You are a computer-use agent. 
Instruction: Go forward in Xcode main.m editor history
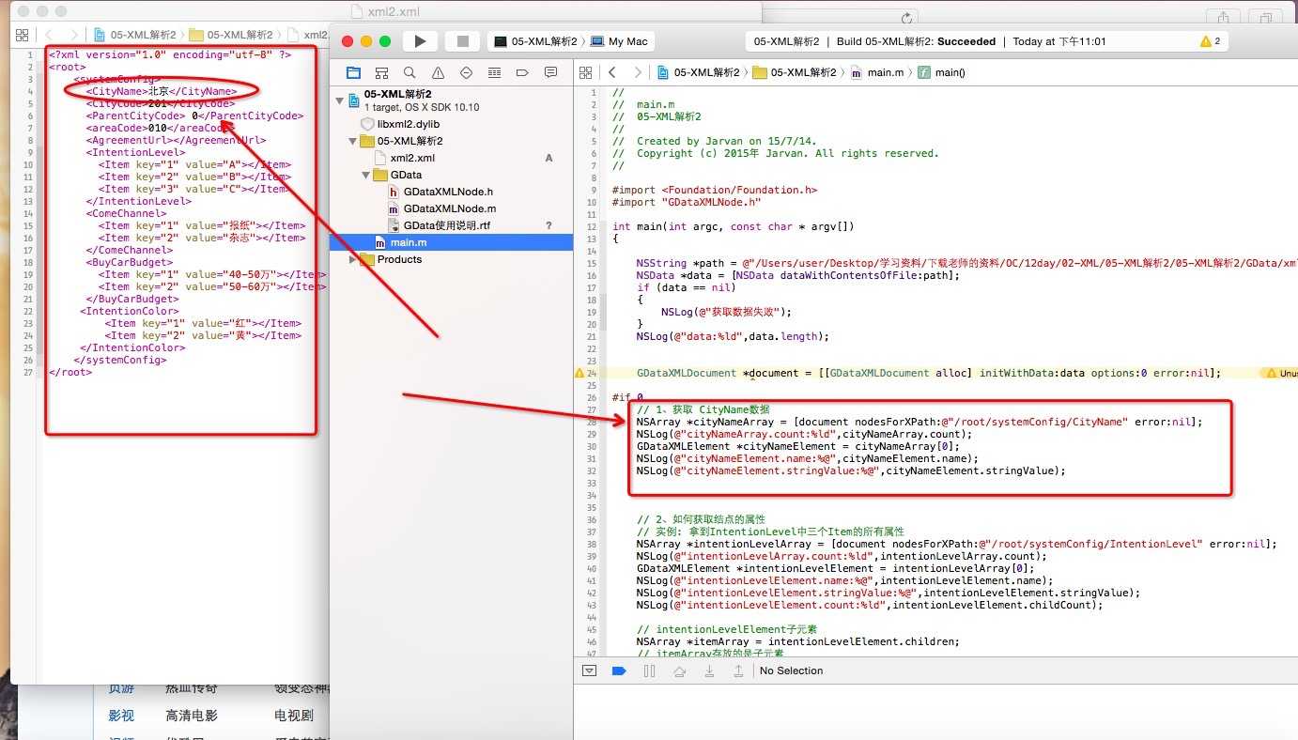coord(638,72)
